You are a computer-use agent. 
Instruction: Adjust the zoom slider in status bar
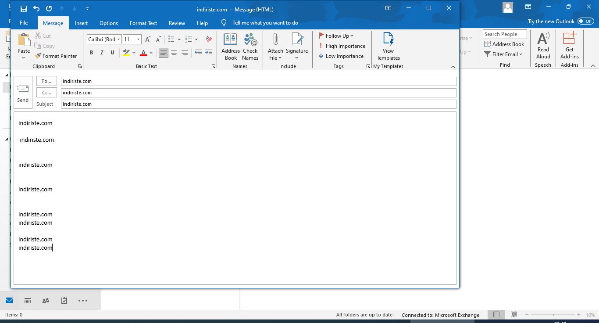pos(553,315)
